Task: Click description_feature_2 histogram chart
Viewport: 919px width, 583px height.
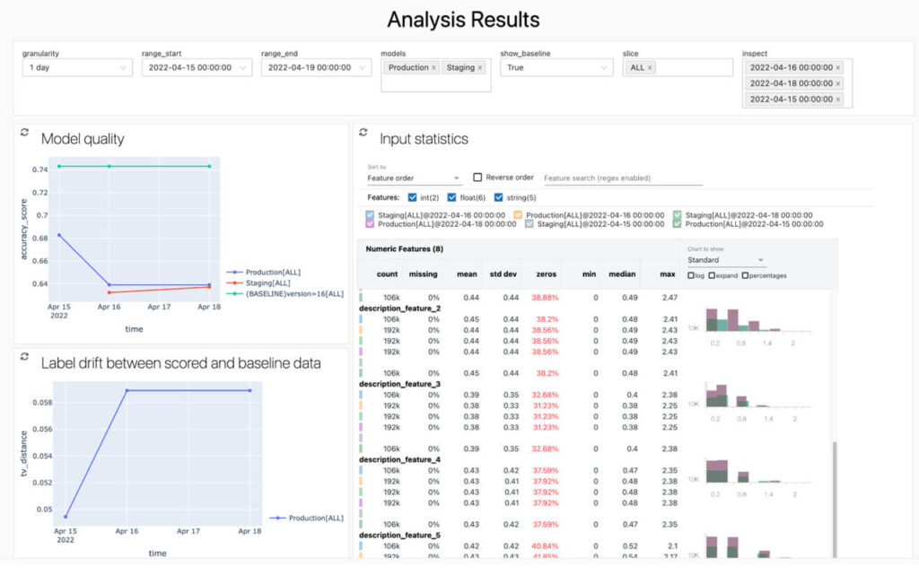Action: [x=750, y=326]
